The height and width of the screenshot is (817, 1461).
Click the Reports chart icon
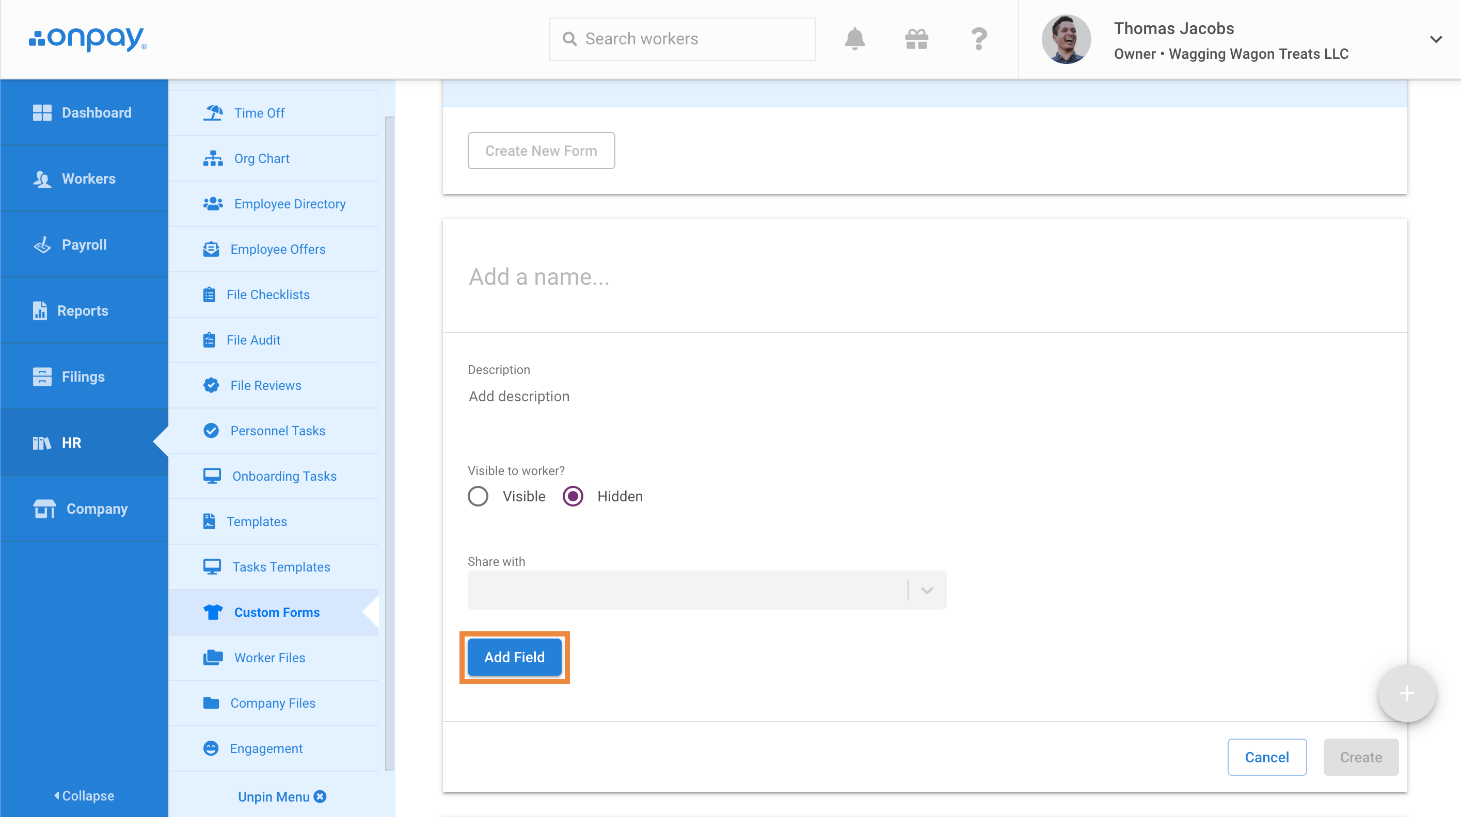tap(40, 311)
